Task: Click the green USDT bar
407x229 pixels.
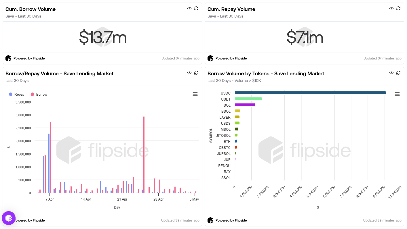Action: click(x=248, y=99)
